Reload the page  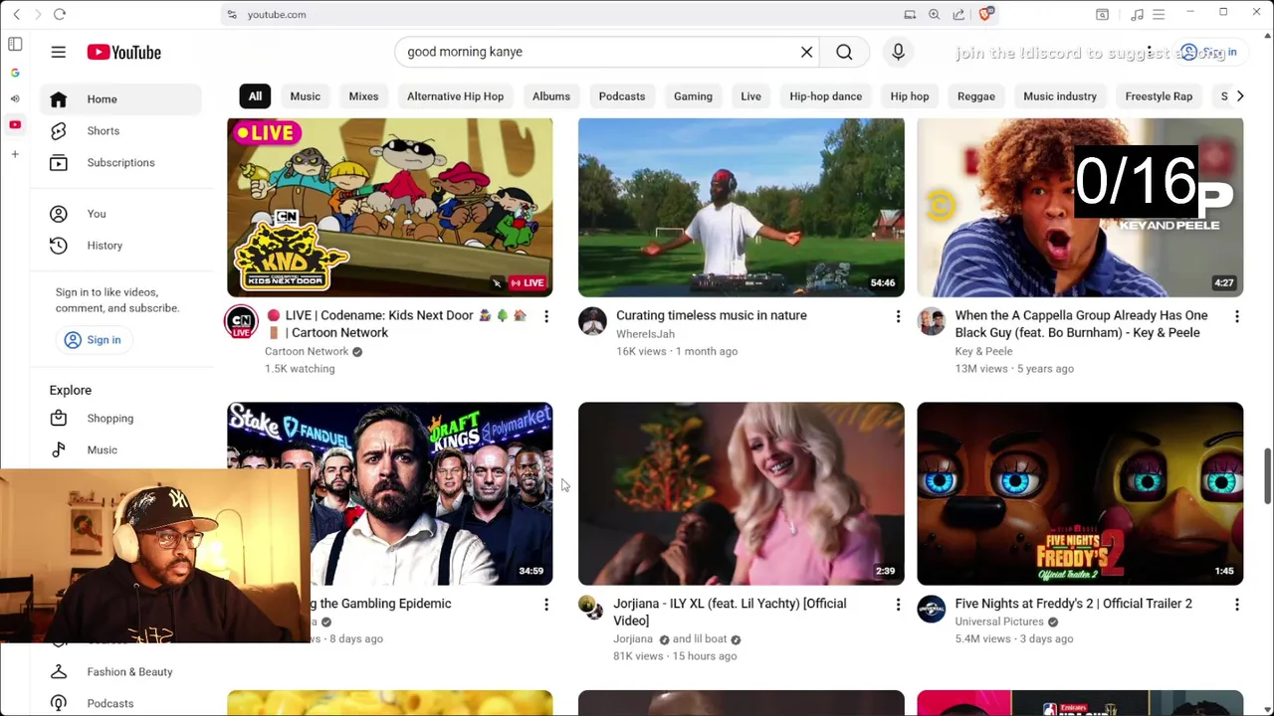point(60,14)
